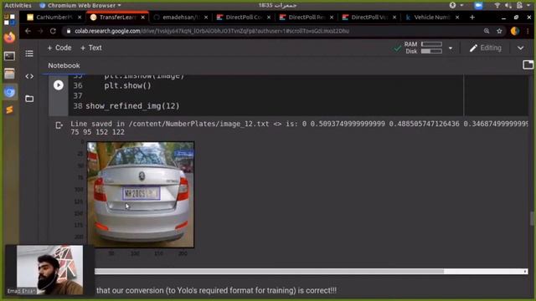Click Activities in the top bar
The height and width of the screenshot is (301, 536).
point(18,6)
